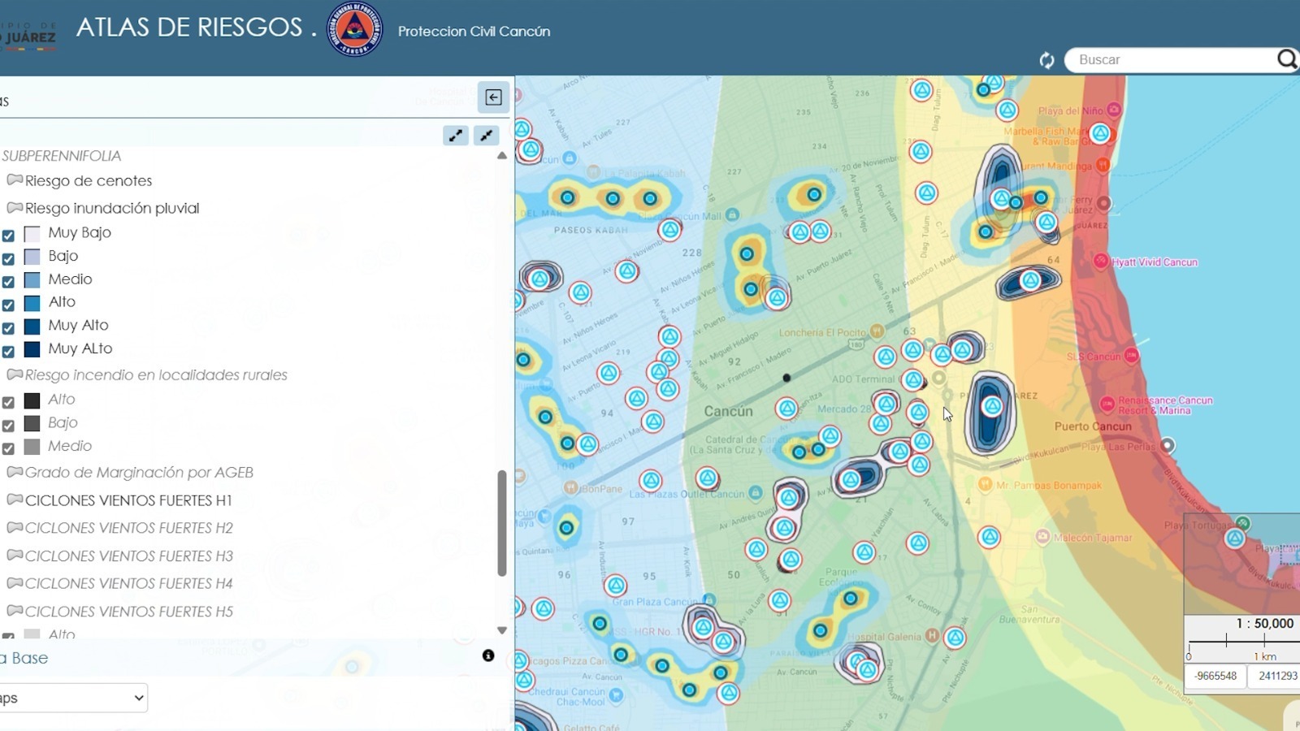Click the Hyatt Vivid Cancun map marker
Image resolution: width=1300 pixels, height=731 pixels.
[1101, 261]
